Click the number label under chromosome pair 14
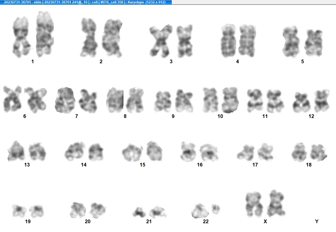This screenshot has width=336, height=232. [x=84, y=165]
